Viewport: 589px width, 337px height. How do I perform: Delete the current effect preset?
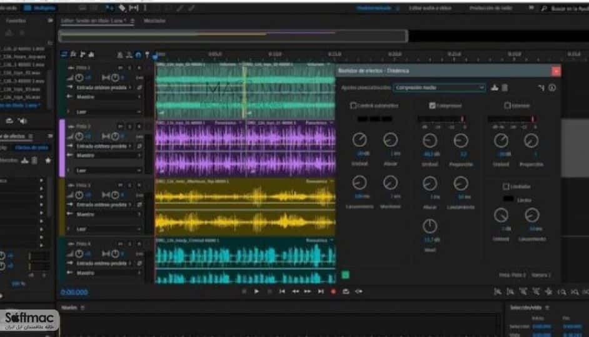[505, 88]
